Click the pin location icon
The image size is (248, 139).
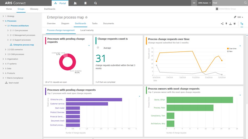(226, 24)
